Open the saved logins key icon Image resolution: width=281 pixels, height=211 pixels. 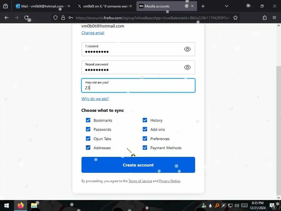71,18
